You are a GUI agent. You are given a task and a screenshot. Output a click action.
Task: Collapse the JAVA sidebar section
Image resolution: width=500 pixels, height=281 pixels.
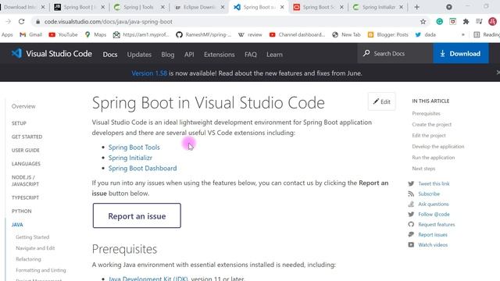point(17,225)
